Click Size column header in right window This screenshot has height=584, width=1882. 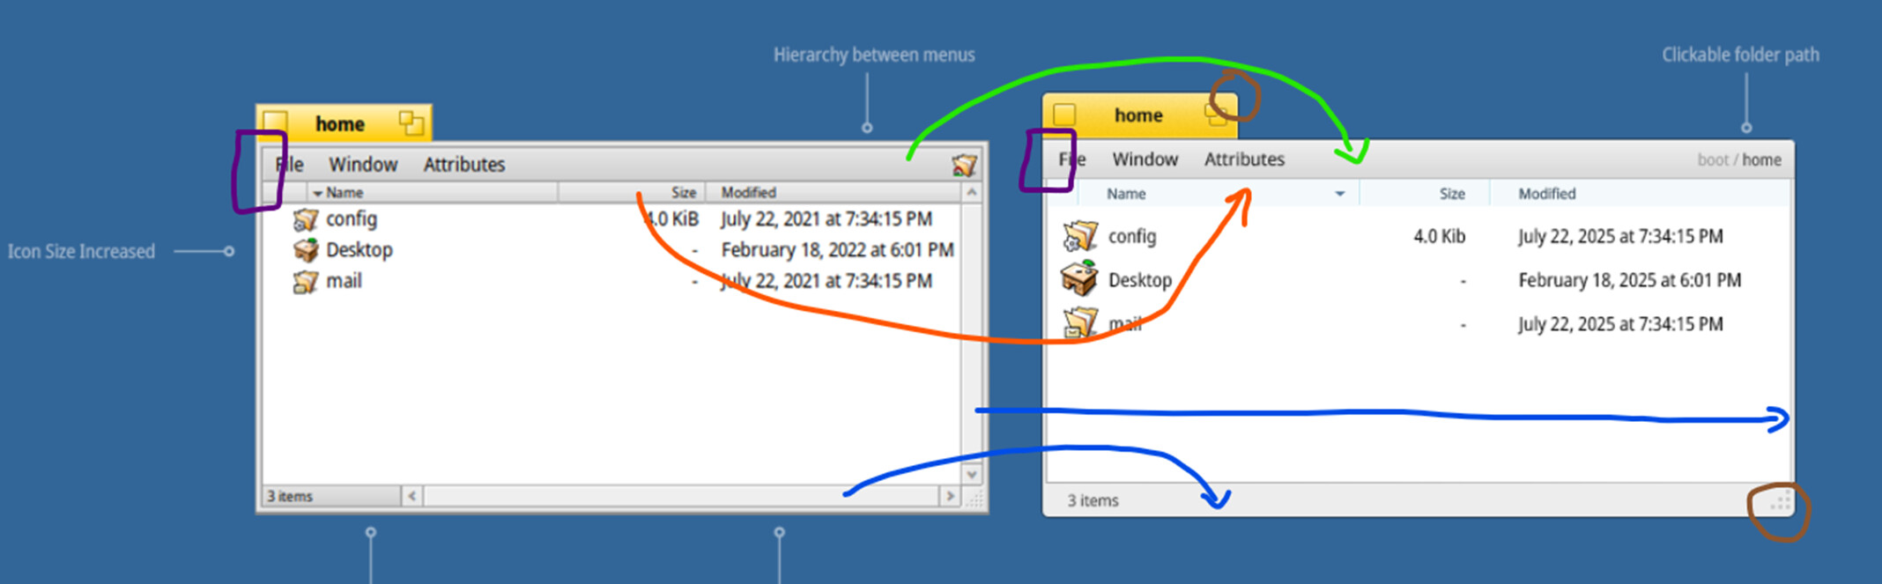pyautogui.click(x=1425, y=194)
